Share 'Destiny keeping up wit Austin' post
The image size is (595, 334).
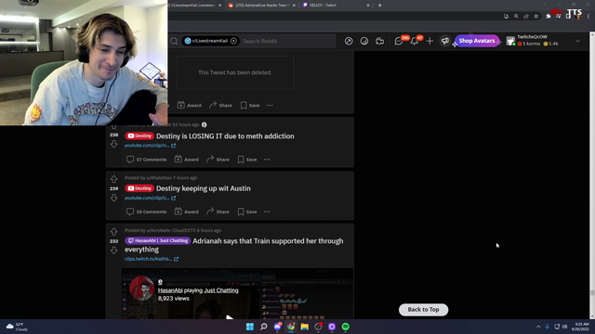218,212
